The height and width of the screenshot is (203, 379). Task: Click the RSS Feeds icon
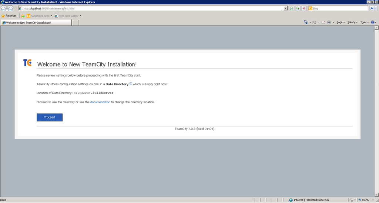[x=314, y=22]
